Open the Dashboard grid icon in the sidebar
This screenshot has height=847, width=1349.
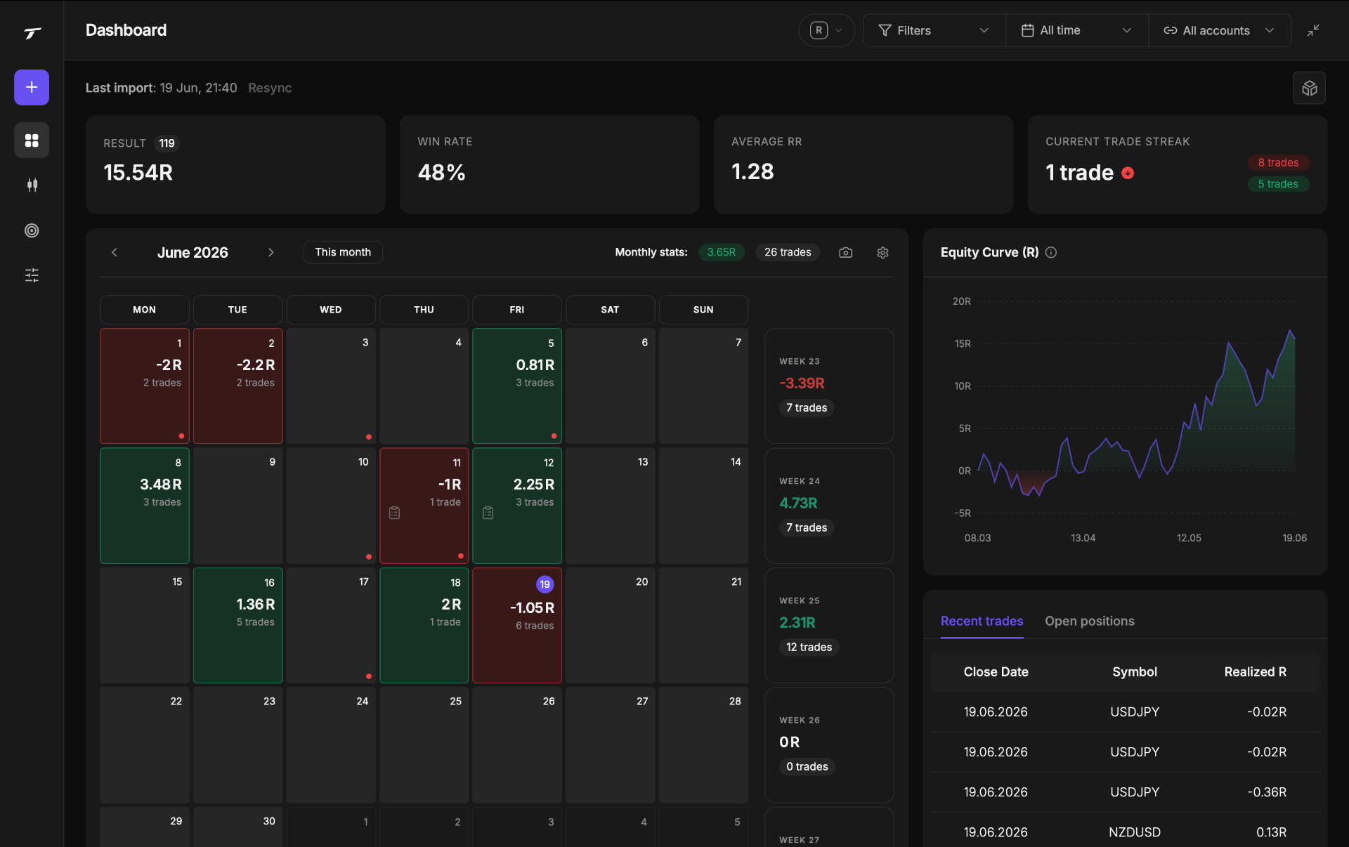[x=32, y=140]
